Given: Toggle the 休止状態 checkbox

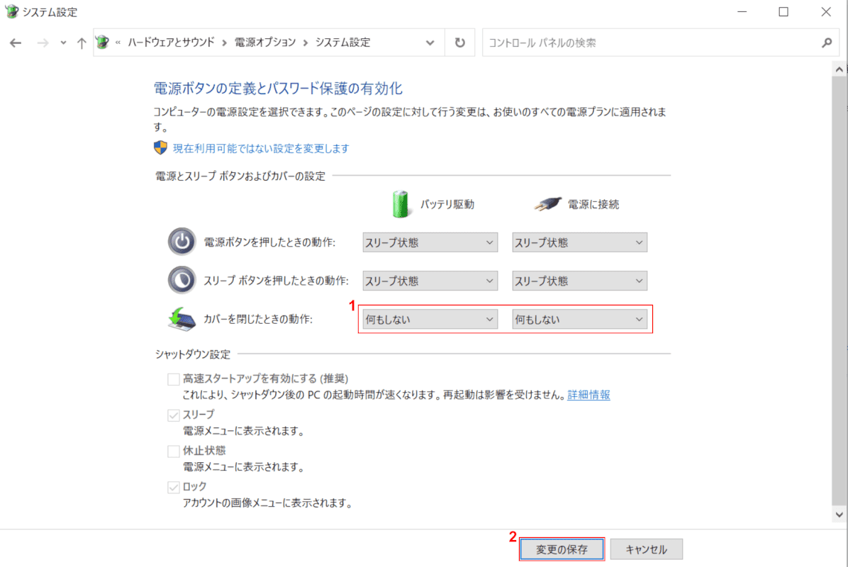Looking at the screenshot, I should click(x=174, y=451).
